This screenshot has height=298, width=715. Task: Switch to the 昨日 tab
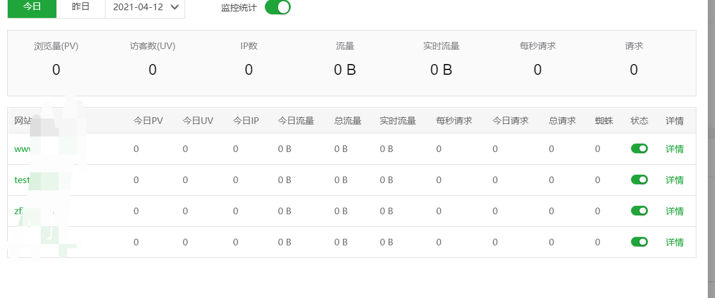pyautogui.click(x=81, y=7)
